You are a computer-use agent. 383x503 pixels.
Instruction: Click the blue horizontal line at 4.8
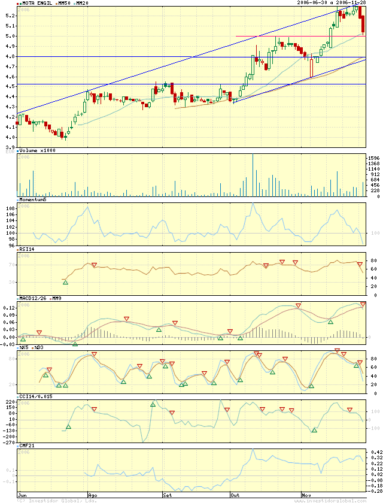pos(191,57)
